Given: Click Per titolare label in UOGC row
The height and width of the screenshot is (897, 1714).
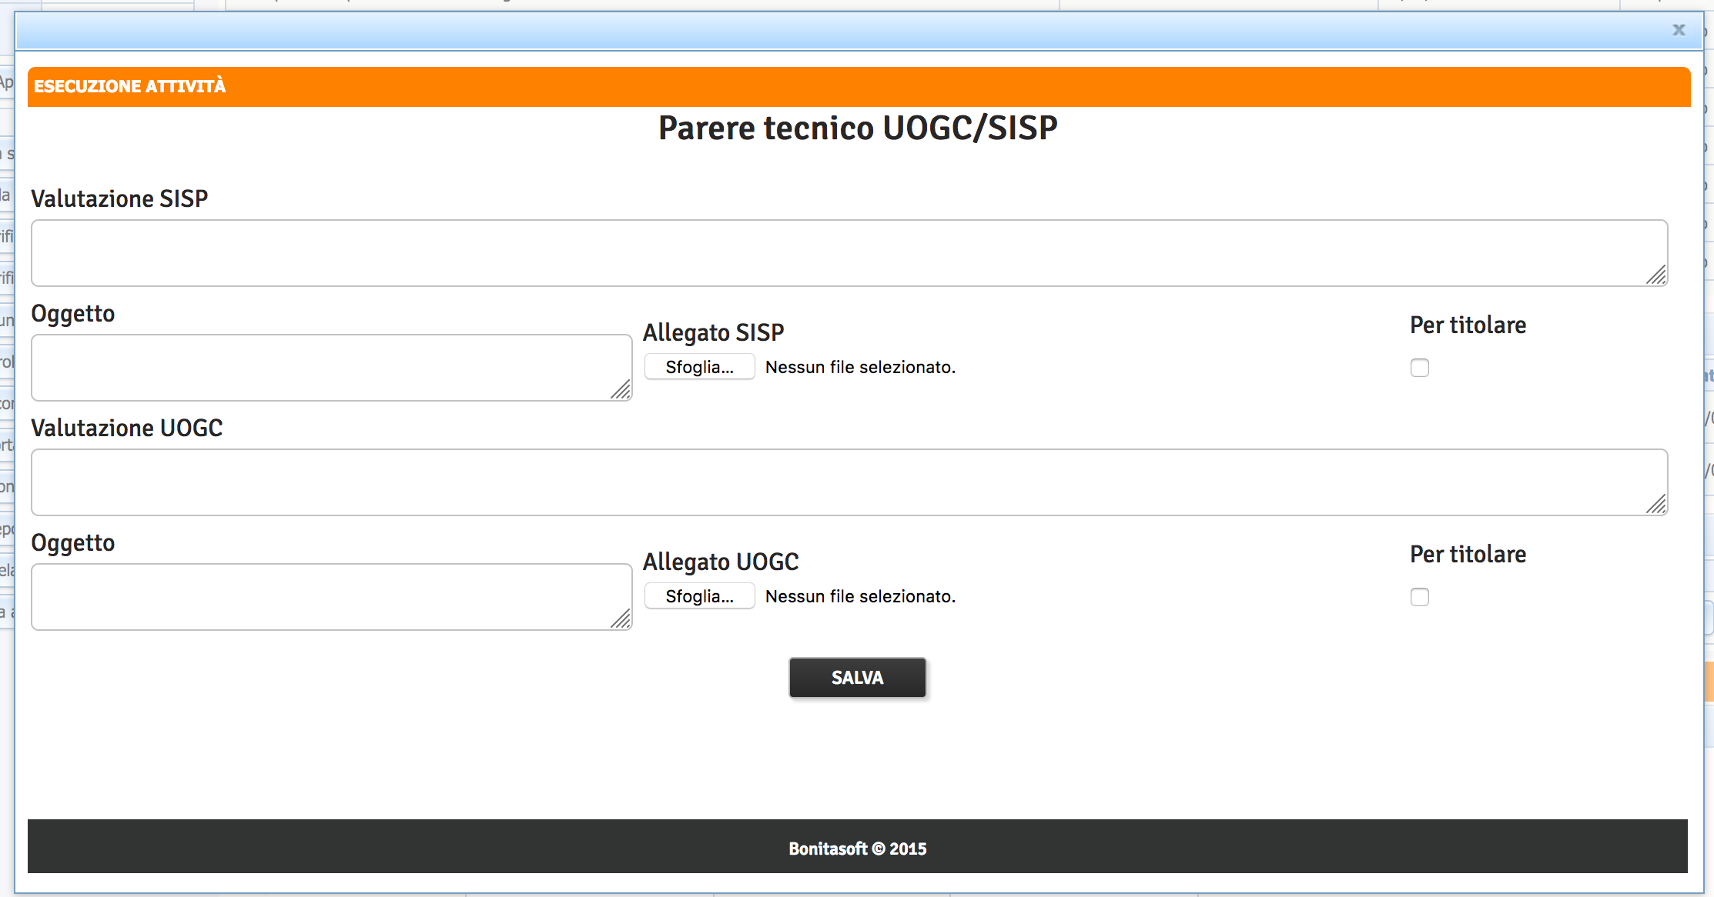Looking at the screenshot, I should click(1468, 554).
